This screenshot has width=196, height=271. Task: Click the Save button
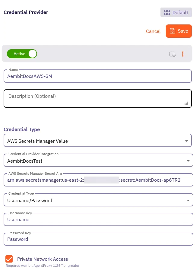tap(179, 31)
